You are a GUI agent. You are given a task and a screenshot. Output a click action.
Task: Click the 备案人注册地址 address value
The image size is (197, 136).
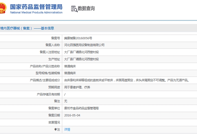click(81, 52)
